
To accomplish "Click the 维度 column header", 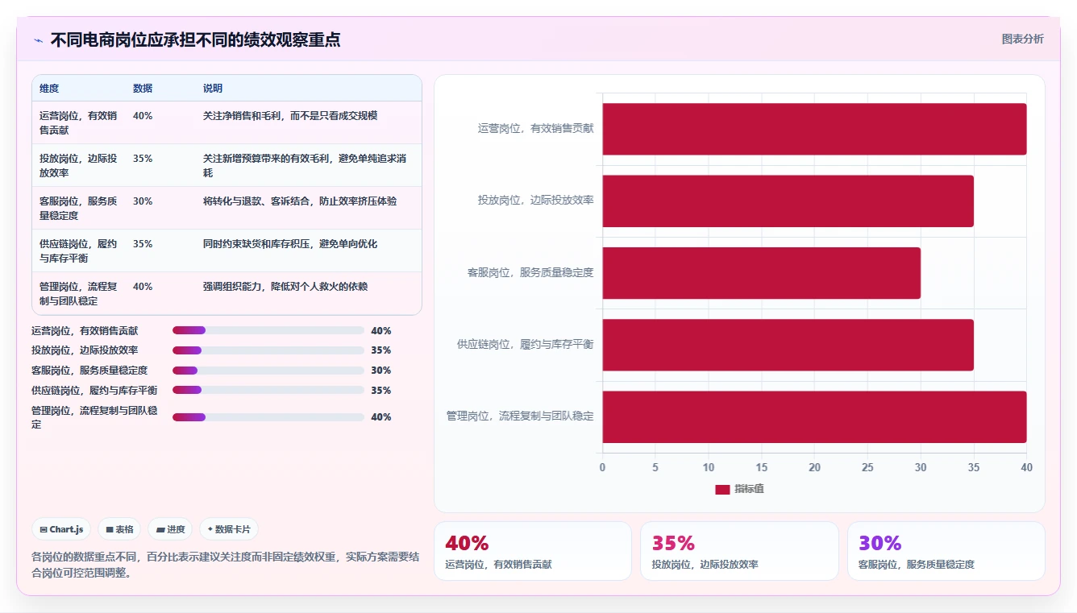I will tap(49, 89).
